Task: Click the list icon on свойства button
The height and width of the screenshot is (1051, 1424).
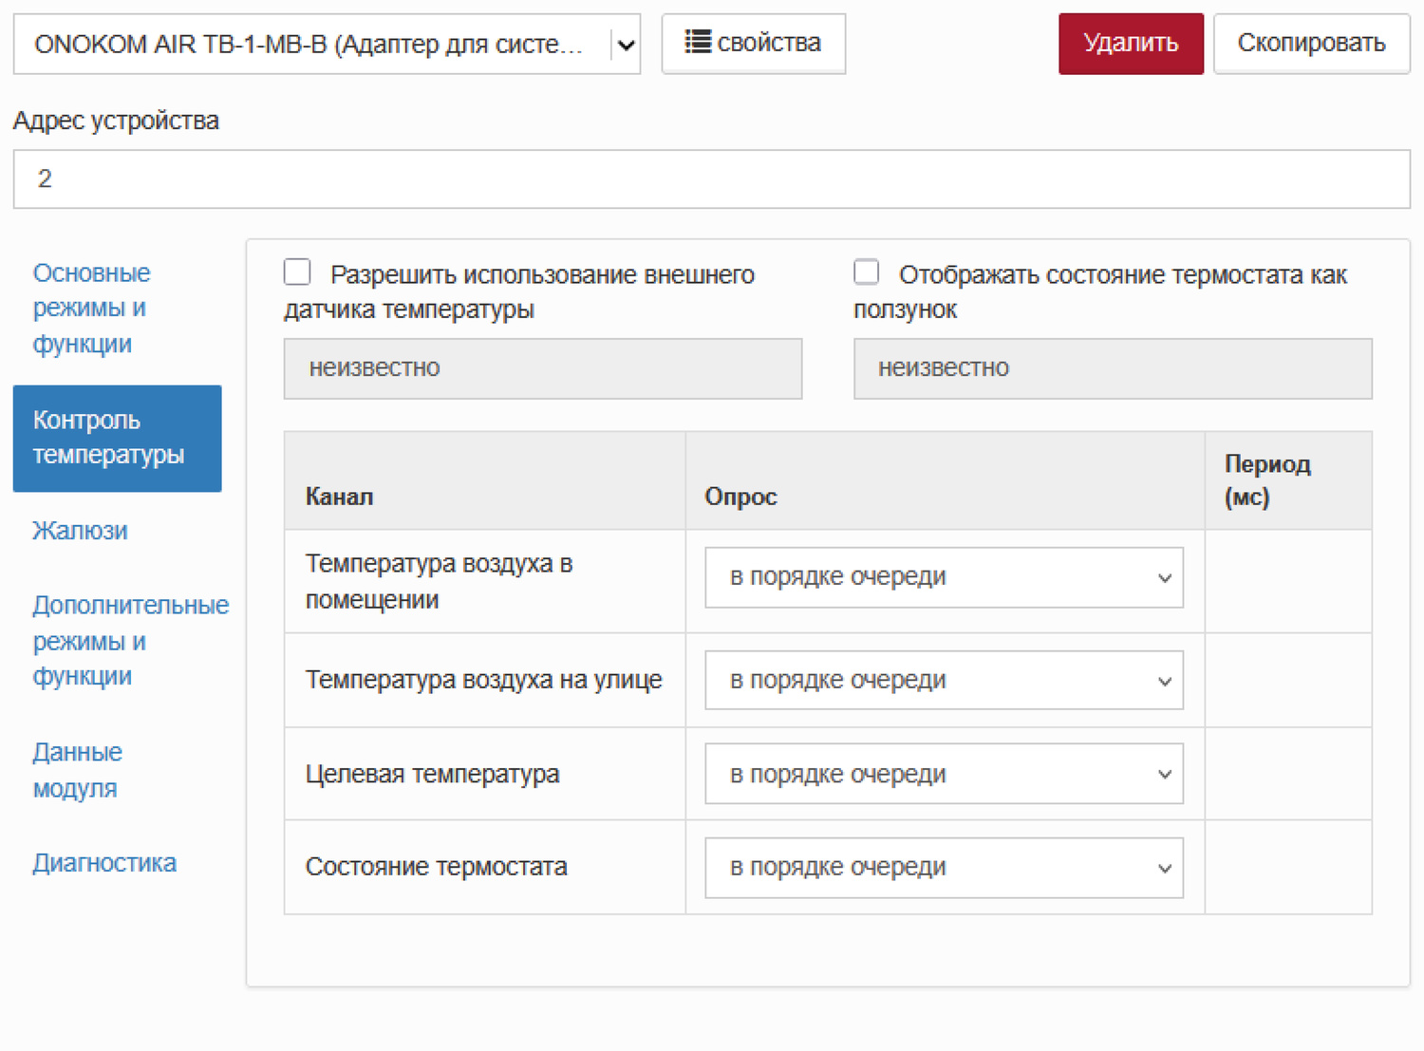Action: pos(698,43)
